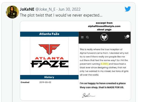141x102 pixels.
Task: Select the Atlanta FaZe header bar
Action: pos(49,34)
